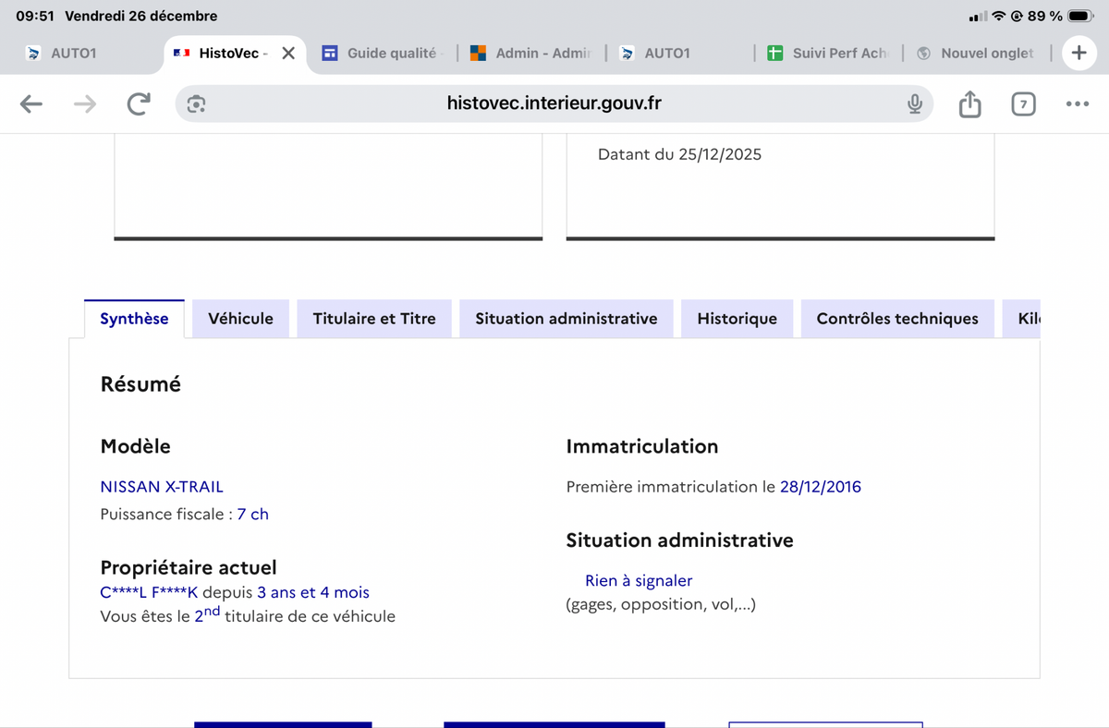
Task: View the Historique tab
Action: click(x=737, y=319)
